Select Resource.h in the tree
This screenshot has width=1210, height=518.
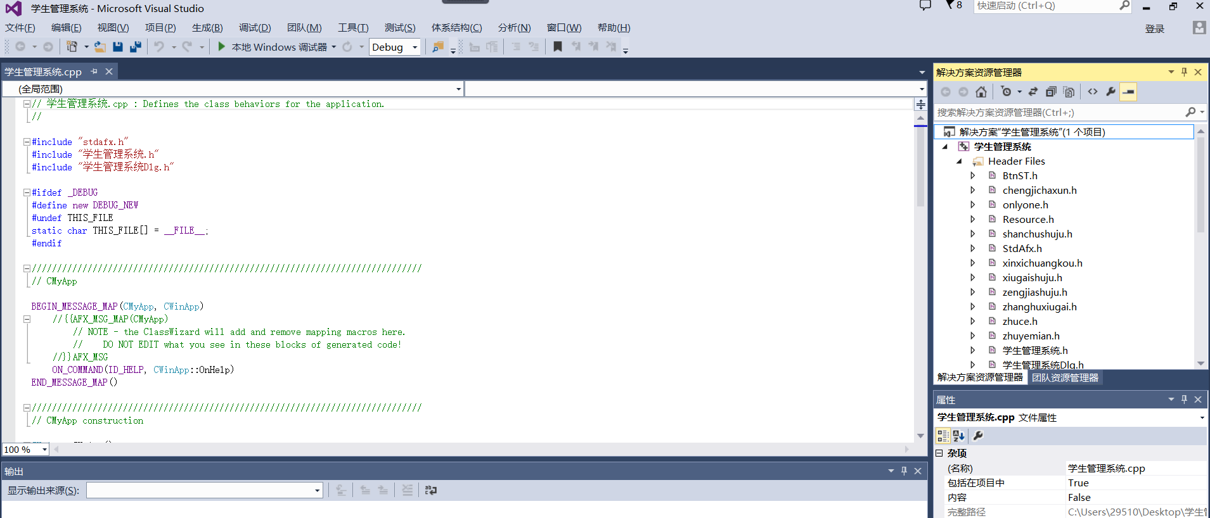(1028, 220)
